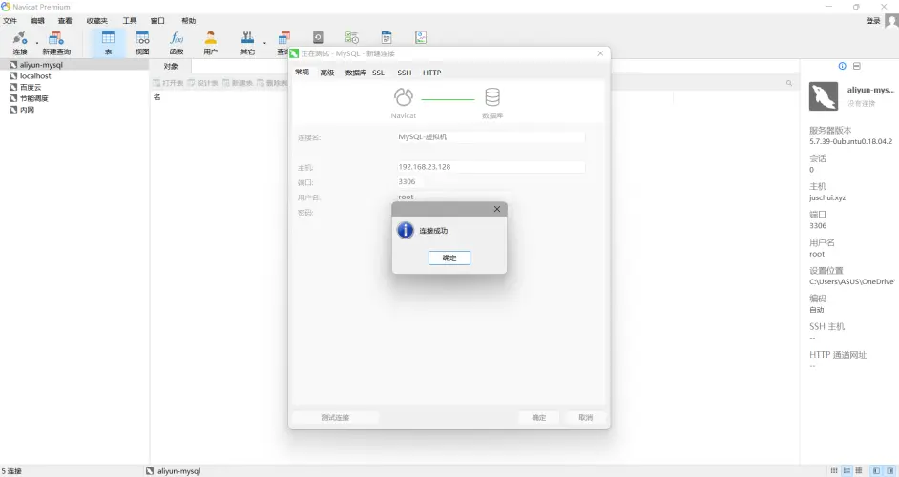The width and height of the screenshot is (899, 477).
Task: Switch to 高级 tab in connection dialog
Action: point(326,73)
